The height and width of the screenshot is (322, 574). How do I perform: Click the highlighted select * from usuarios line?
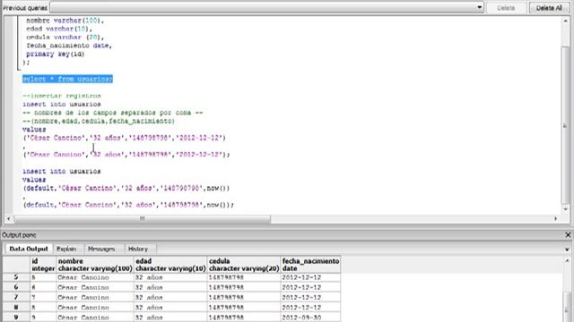tap(68, 79)
